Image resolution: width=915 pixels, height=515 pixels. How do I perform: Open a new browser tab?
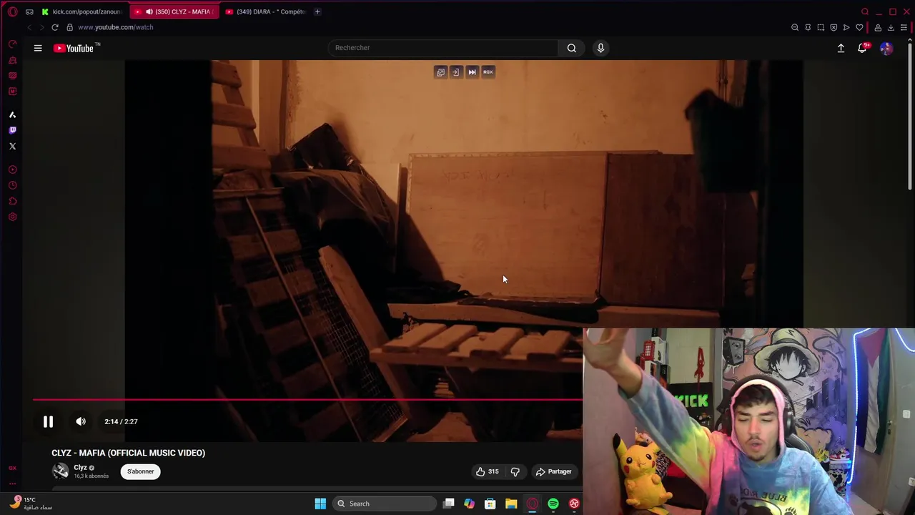[x=317, y=11]
